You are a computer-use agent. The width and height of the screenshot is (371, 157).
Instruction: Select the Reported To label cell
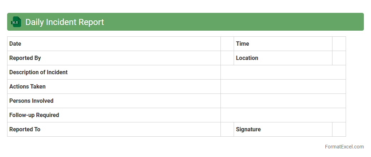coord(114,130)
